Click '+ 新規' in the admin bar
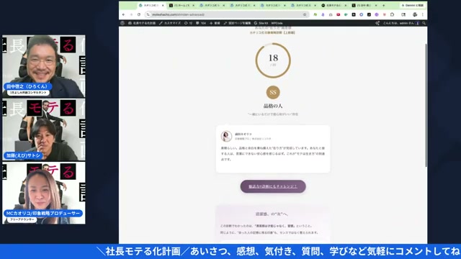 [215, 23]
